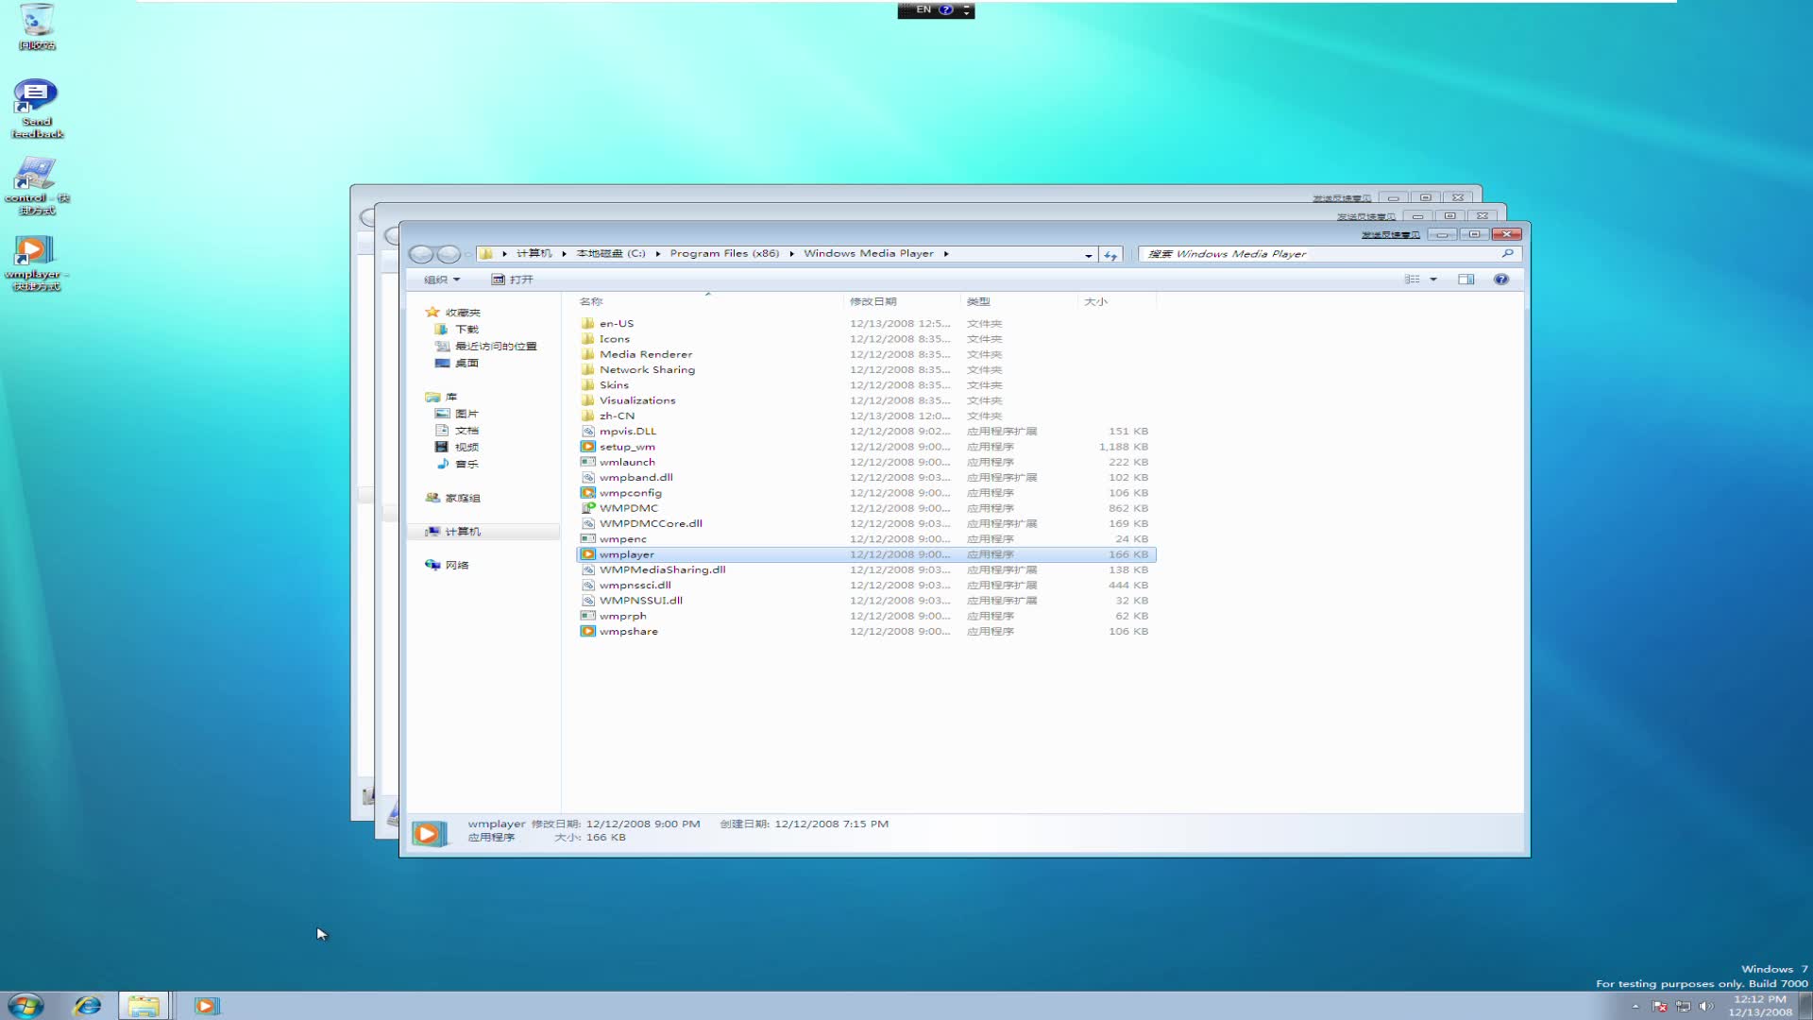Click the Internet Explorer taskbar icon
1813x1020 pixels.
[x=87, y=1005]
